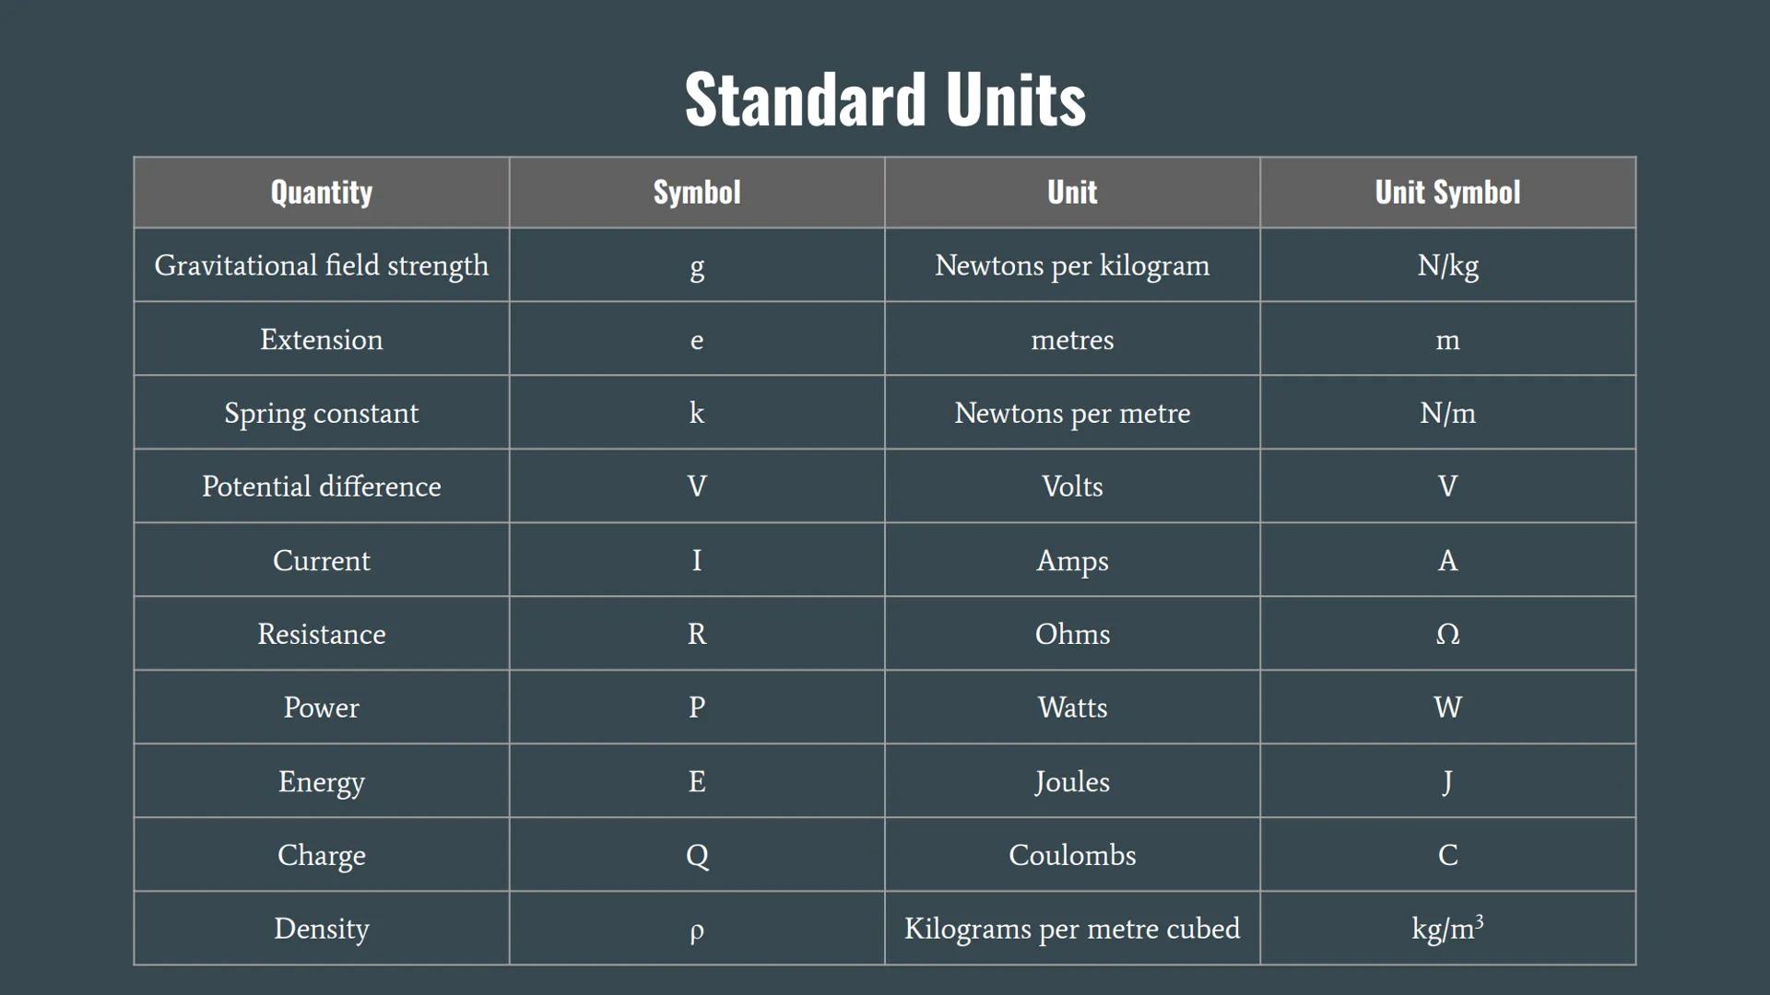Select the Potential difference cell

pos(321,486)
